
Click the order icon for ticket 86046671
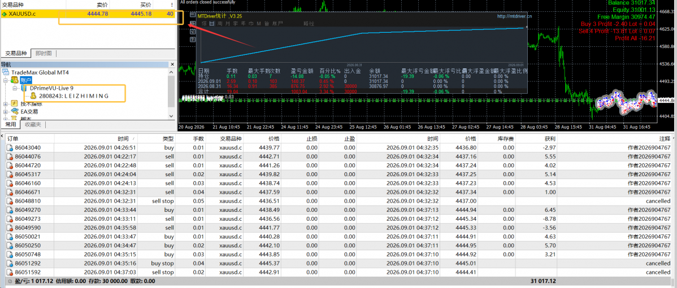pos(10,192)
